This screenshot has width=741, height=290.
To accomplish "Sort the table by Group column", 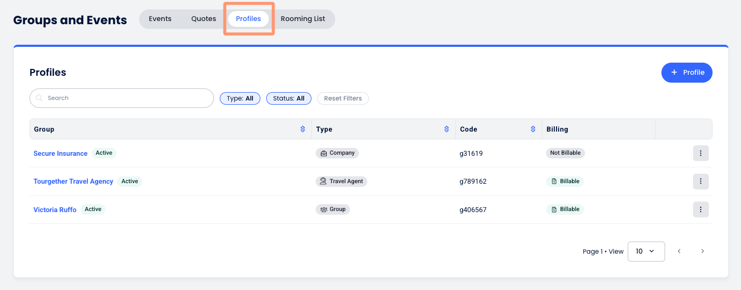I will click(303, 129).
